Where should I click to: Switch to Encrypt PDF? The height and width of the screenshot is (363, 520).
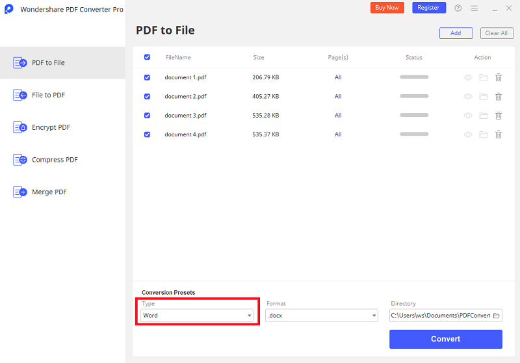coord(62,127)
